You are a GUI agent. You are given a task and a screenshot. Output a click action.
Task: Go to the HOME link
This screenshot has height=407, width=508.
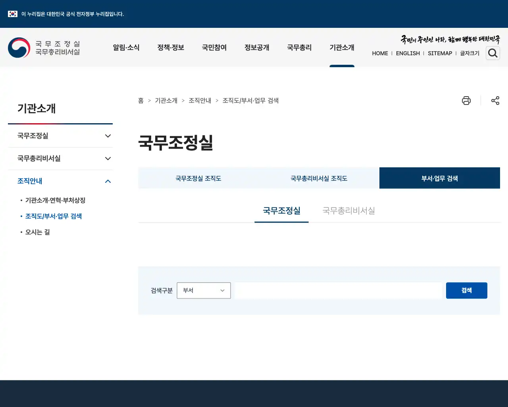[x=380, y=53]
